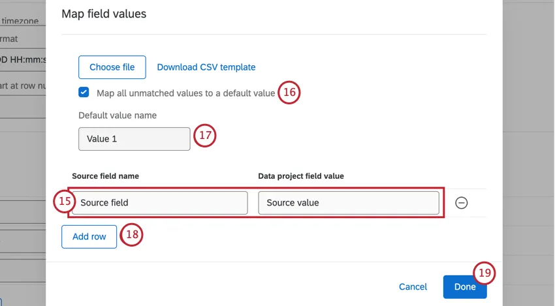Click the Default value name label
Screen dimensions: 555x306
pyautogui.click(x=118, y=115)
